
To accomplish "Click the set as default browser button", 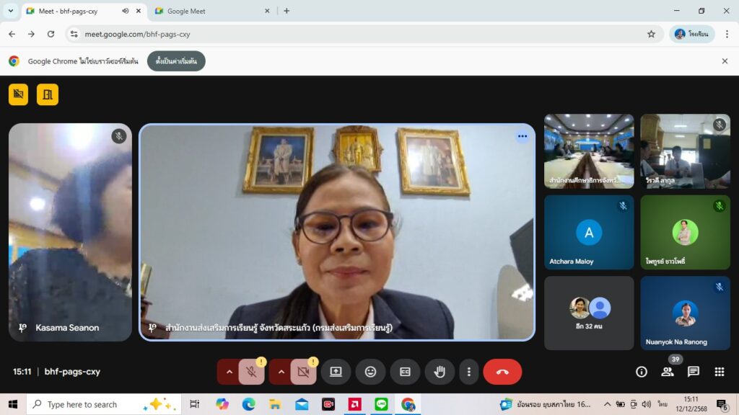I will click(176, 61).
